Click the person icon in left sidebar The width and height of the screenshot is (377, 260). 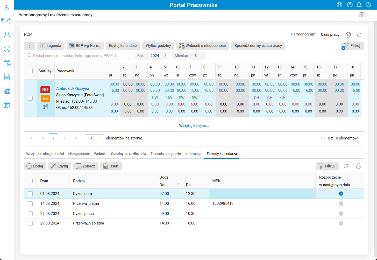coord(7,35)
